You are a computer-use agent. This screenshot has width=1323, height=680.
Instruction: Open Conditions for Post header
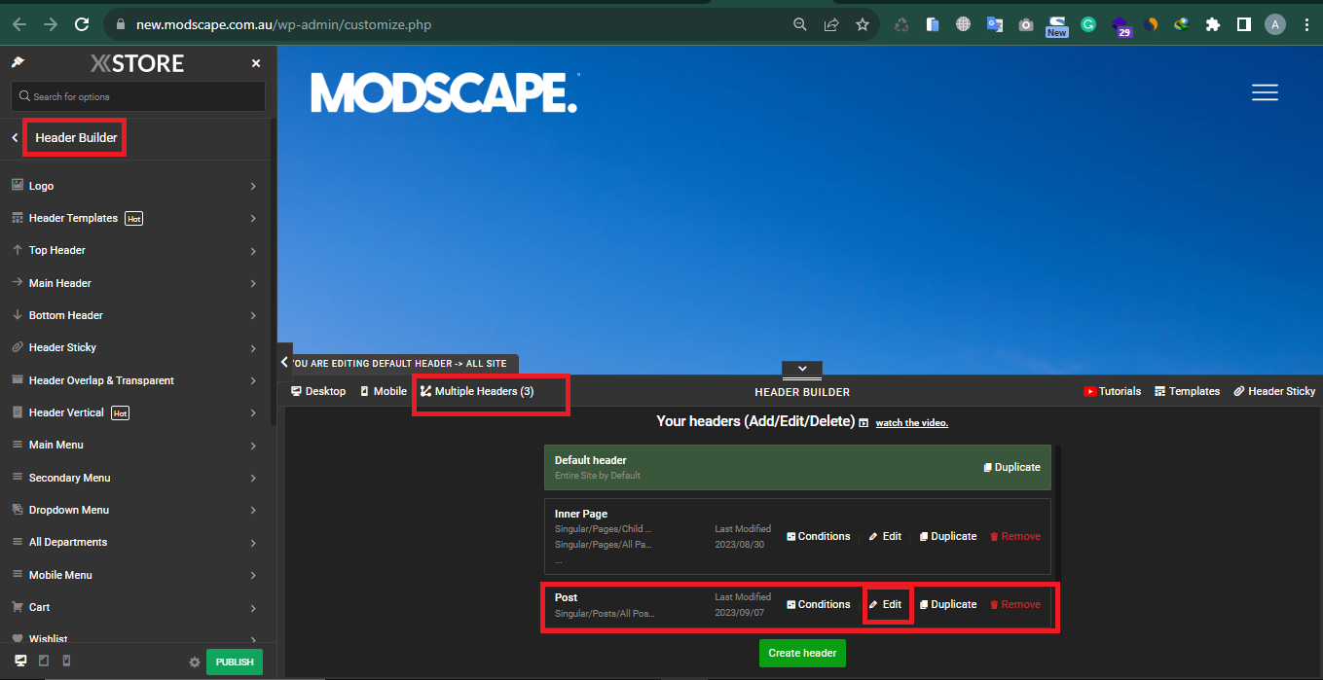point(818,604)
